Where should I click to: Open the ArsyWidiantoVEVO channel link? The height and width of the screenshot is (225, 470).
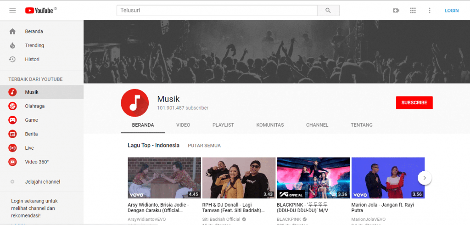click(x=146, y=219)
